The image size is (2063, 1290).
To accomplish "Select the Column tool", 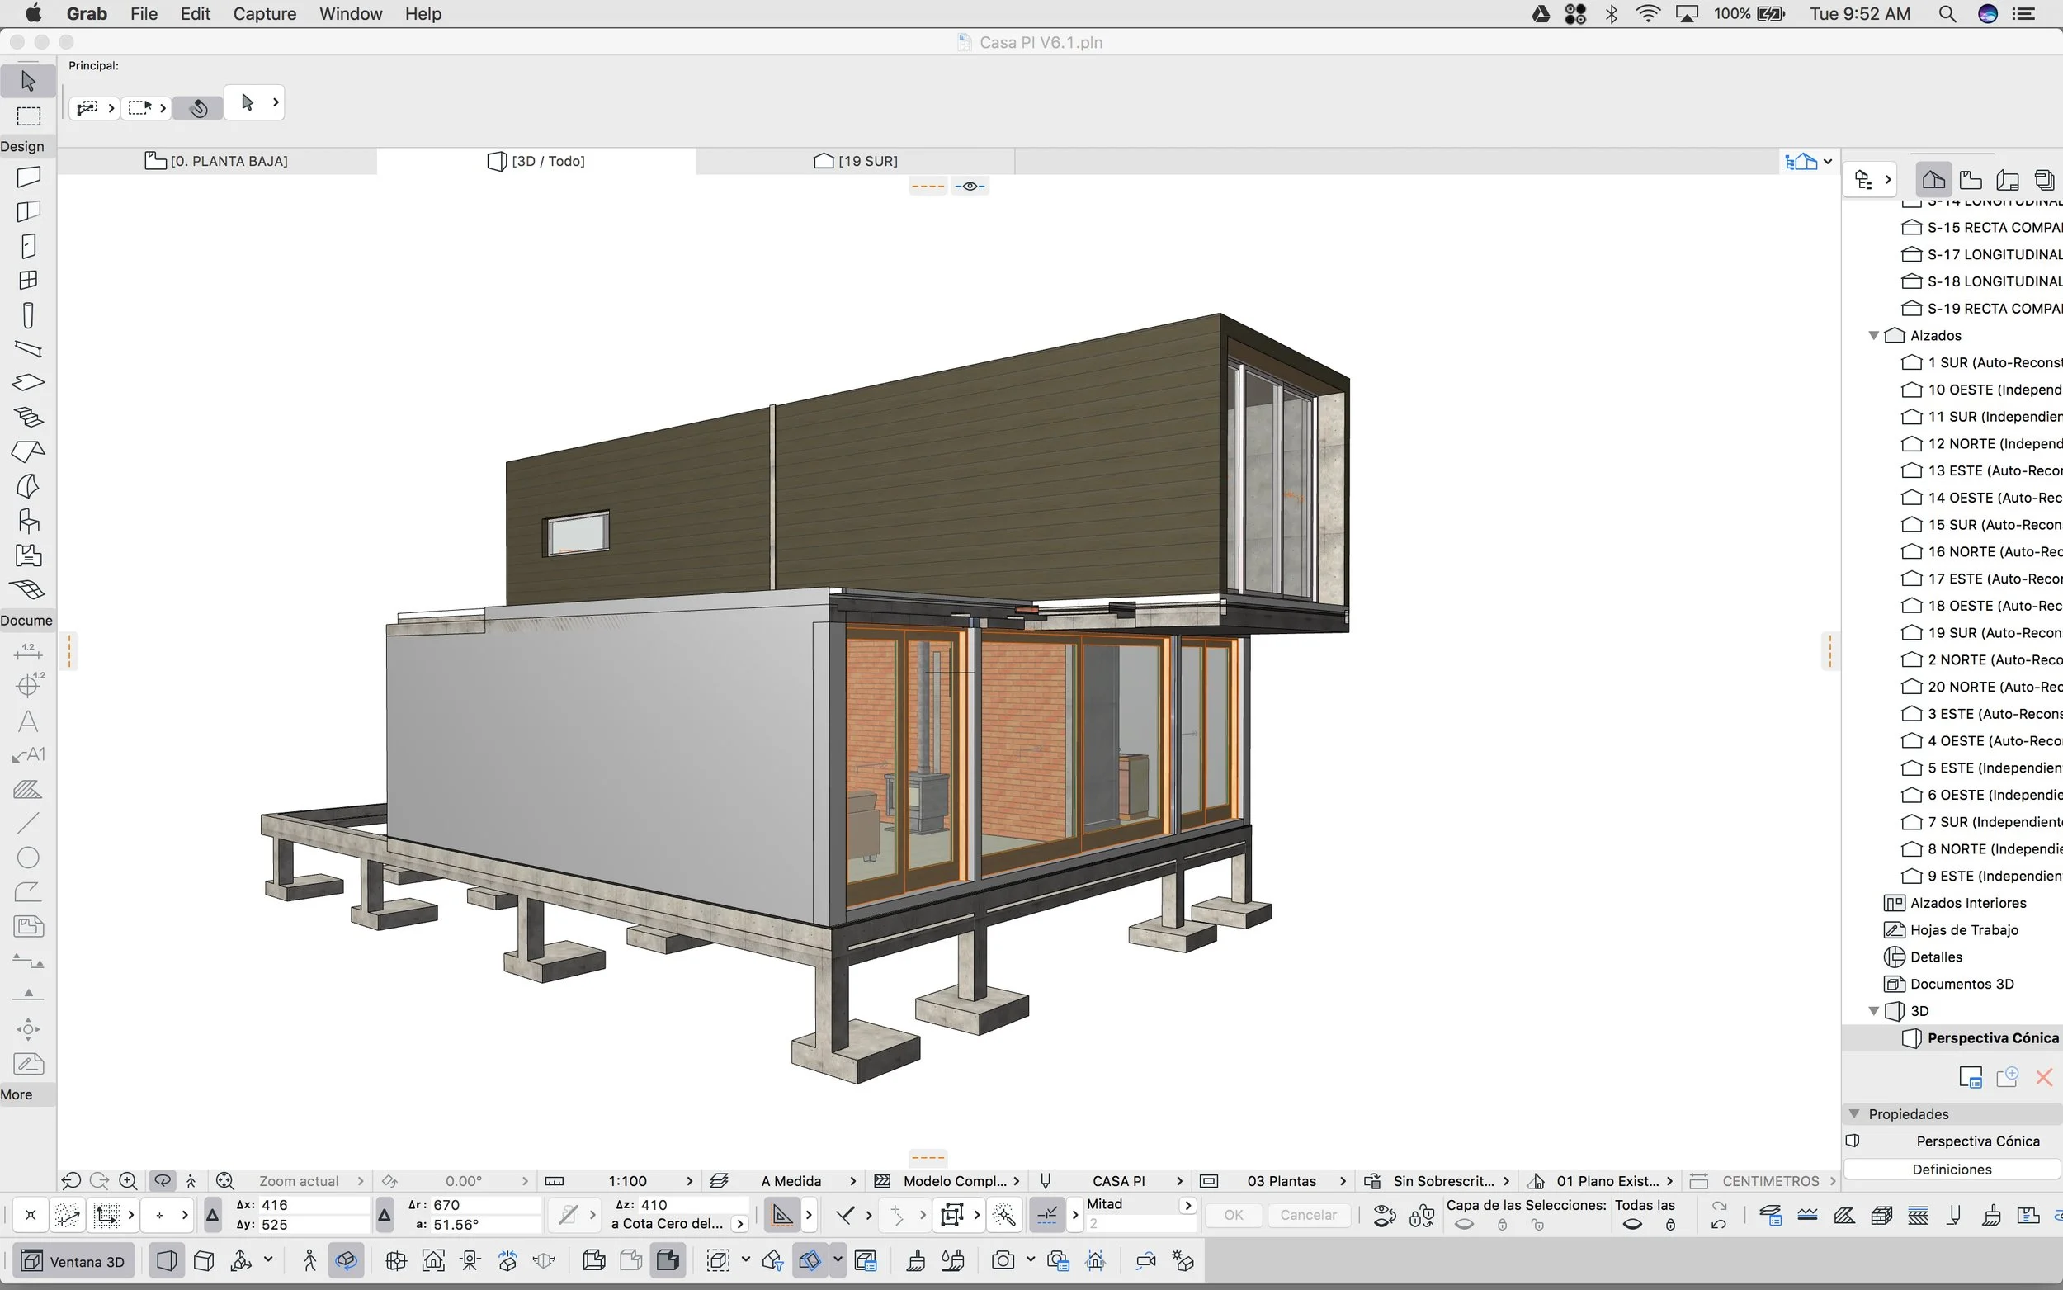I will point(28,314).
